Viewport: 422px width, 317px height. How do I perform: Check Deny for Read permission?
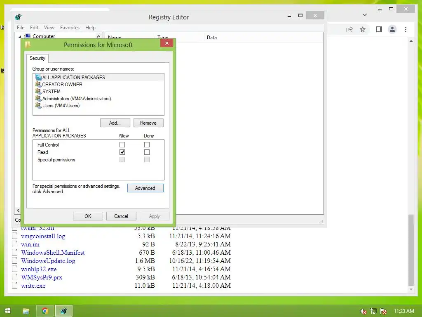tap(147, 152)
